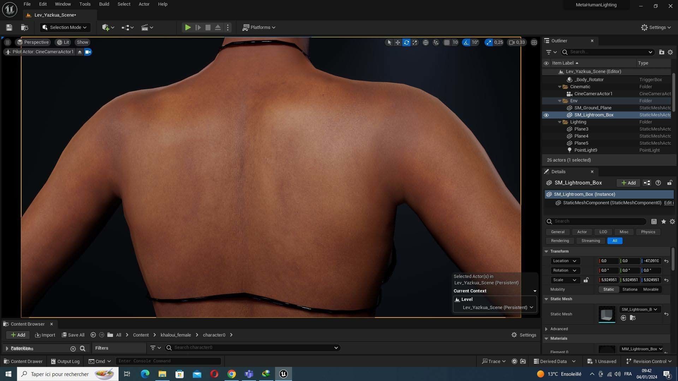Switch to the Rendering filter tab
This screenshot has width=678, height=381.
pos(560,241)
